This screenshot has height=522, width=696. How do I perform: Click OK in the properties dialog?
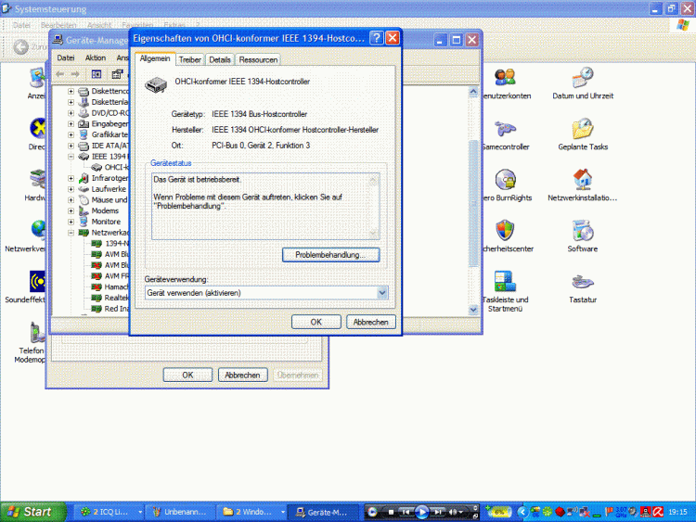click(x=316, y=322)
